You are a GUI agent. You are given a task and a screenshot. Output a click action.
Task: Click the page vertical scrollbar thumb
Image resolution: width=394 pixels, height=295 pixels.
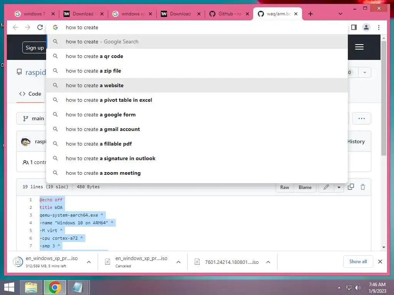pyautogui.click(x=384, y=98)
